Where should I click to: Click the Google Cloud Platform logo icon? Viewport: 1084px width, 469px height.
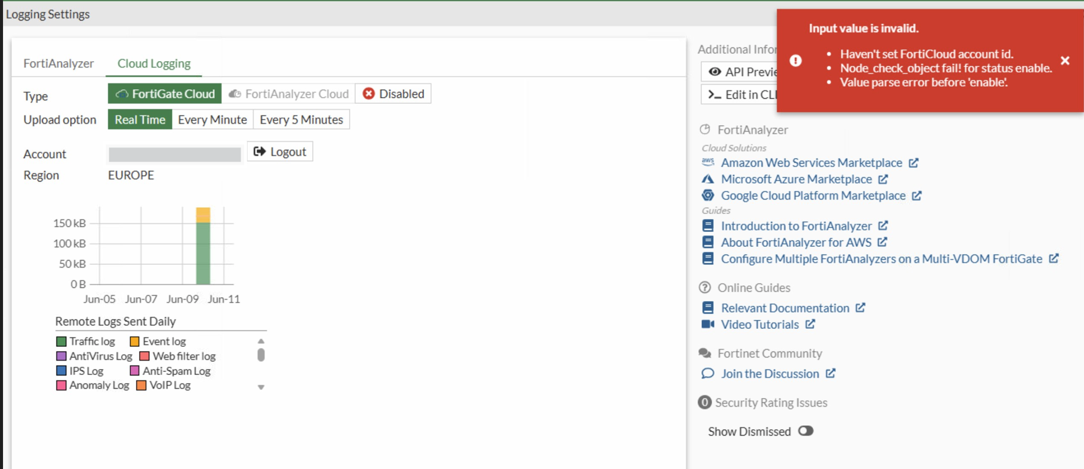click(708, 195)
